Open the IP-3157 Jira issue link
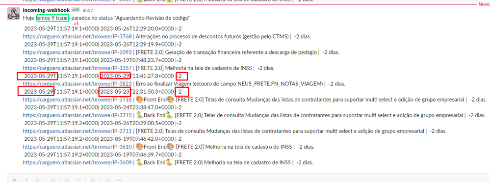Screen dimensions: 490x182 pos(77,68)
